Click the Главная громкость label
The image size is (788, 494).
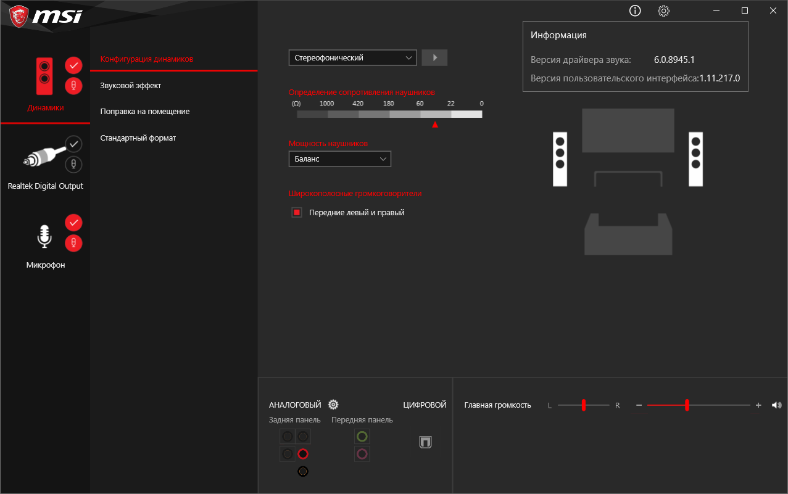click(497, 405)
